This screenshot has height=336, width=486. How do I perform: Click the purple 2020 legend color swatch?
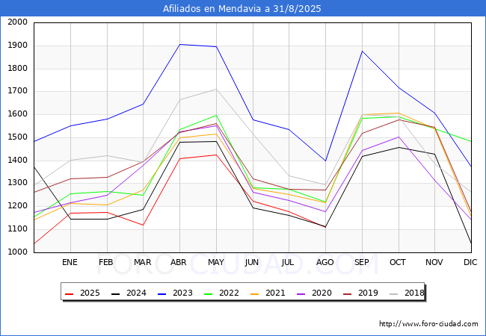pos(301,293)
